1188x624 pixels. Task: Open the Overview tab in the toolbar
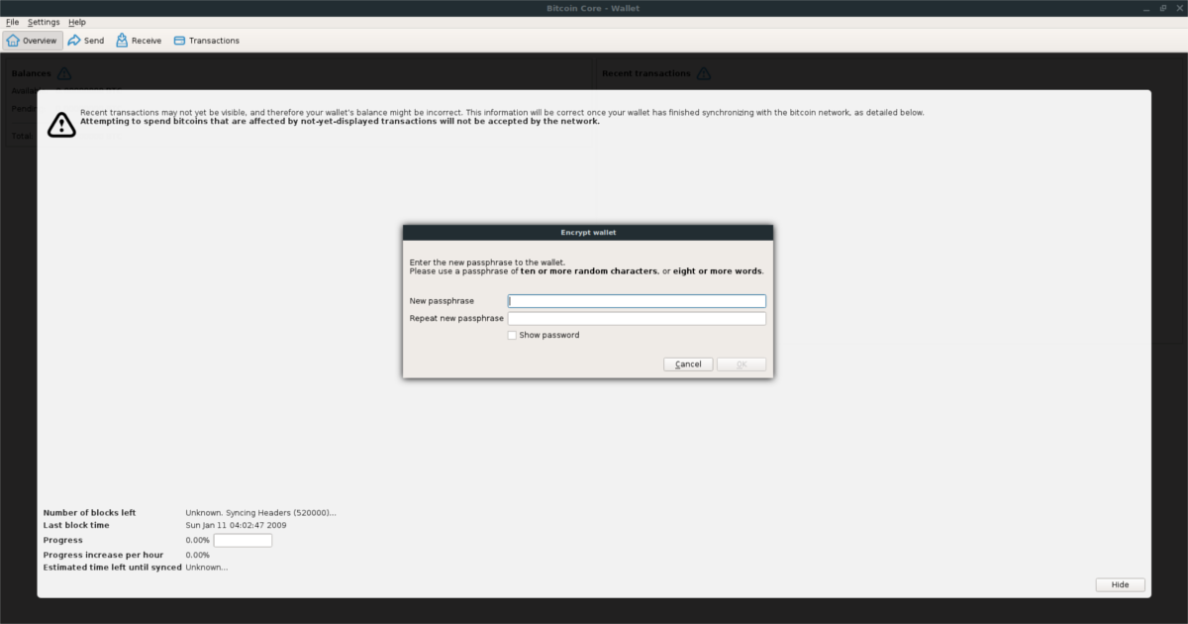click(x=33, y=41)
